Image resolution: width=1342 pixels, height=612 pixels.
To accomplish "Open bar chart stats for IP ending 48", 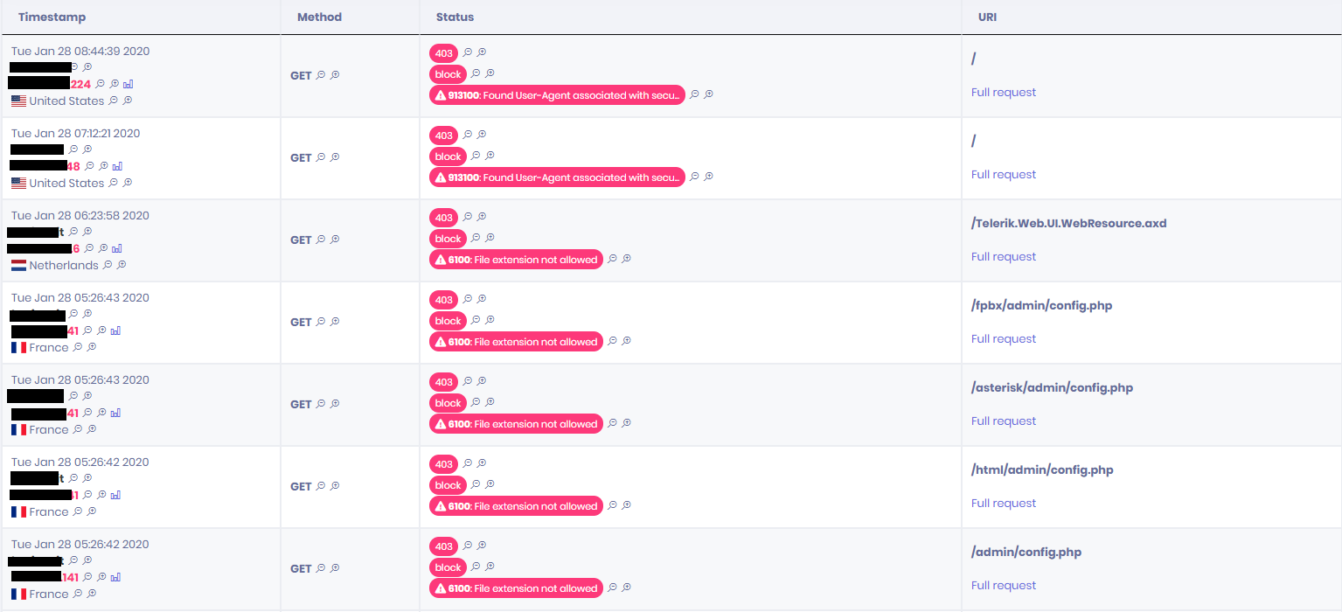I will (x=117, y=166).
